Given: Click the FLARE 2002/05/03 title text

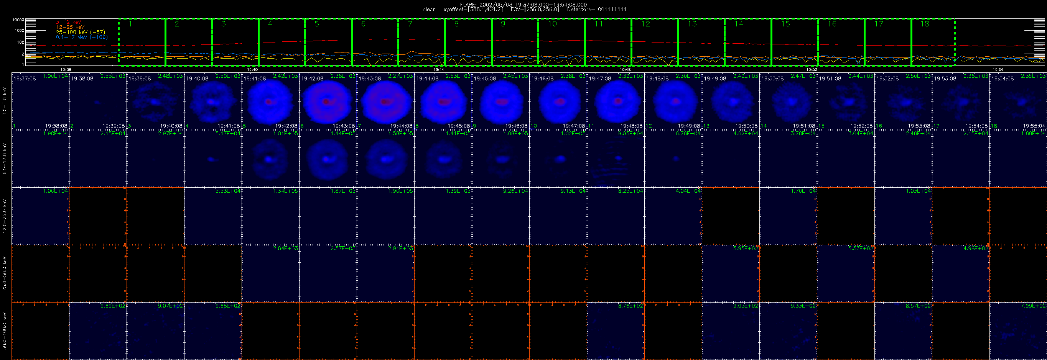Looking at the screenshot, I should coord(523,5).
